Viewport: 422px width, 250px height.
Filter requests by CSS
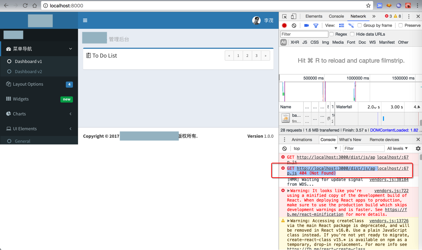coord(315,42)
